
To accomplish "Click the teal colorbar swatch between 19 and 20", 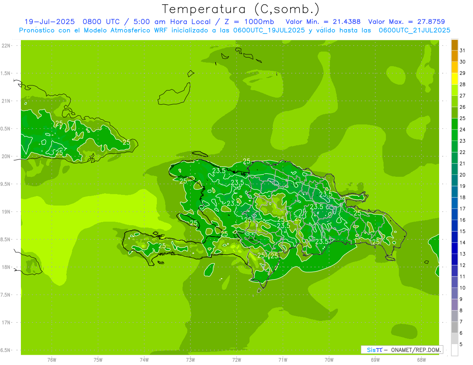I will [455, 181].
